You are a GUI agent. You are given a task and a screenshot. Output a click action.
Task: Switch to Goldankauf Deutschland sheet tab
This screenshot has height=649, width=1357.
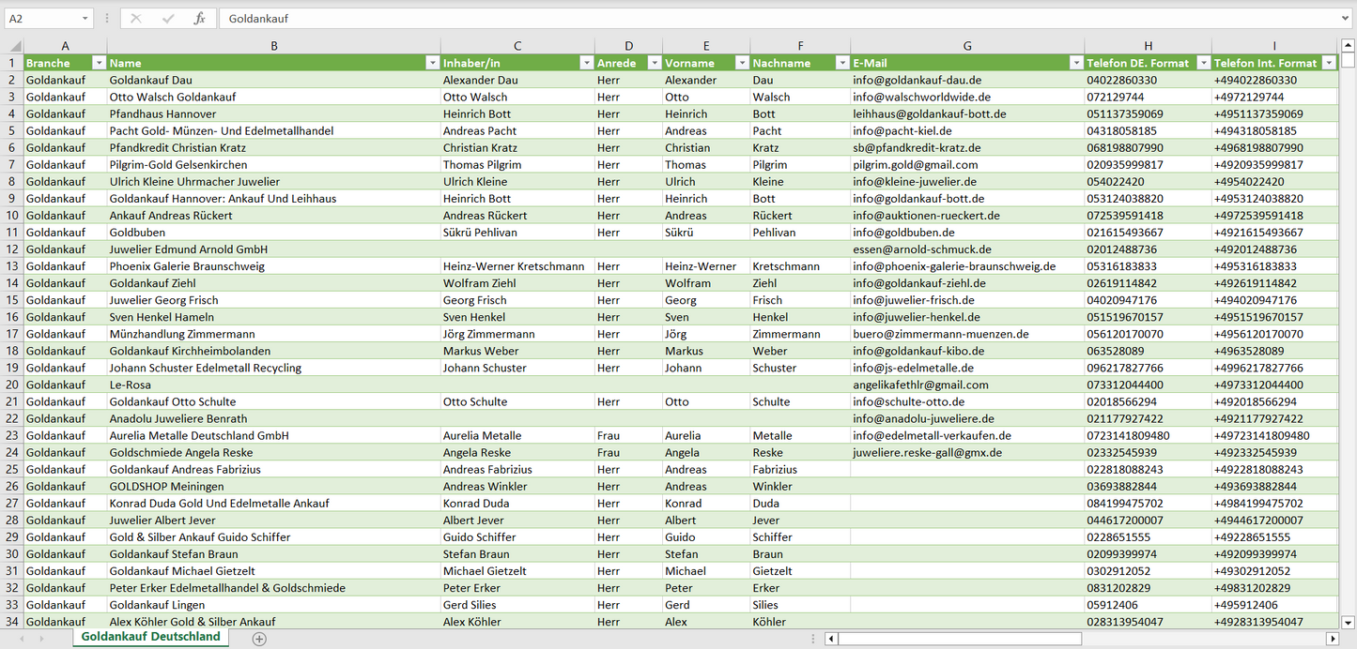150,637
